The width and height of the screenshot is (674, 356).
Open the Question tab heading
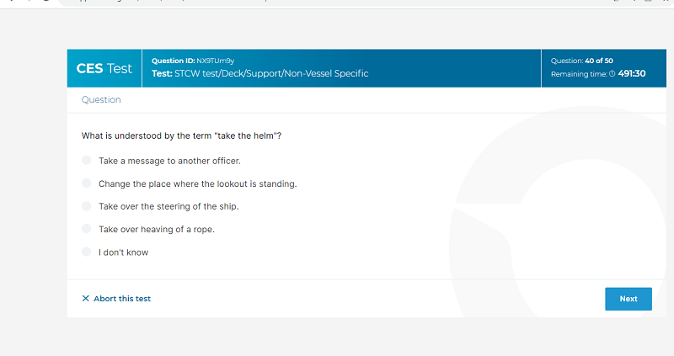tap(101, 99)
